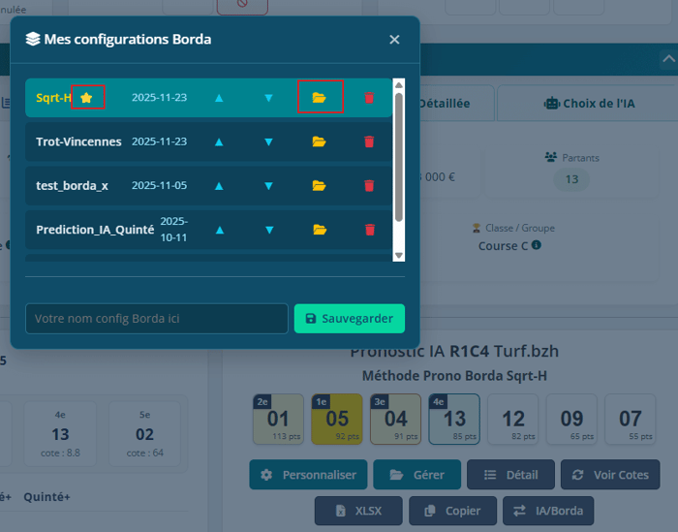Click the 5e result card 02
Viewport: 678px width, 532px height.
pyautogui.click(x=144, y=434)
